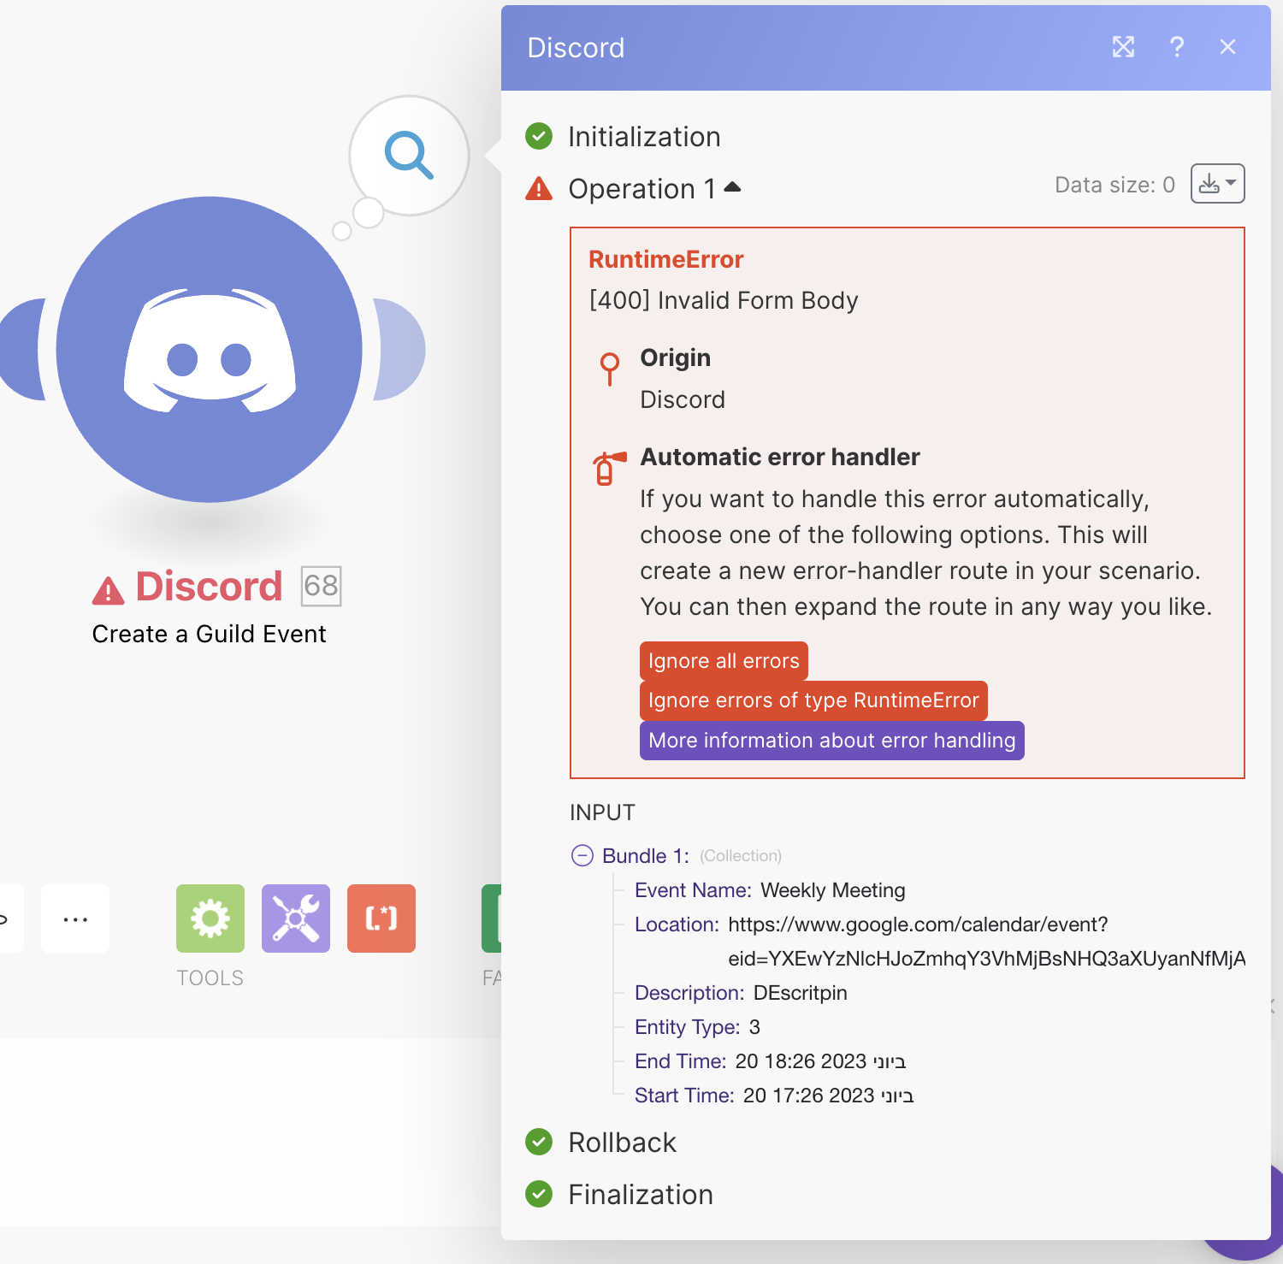Image resolution: width=1283 pixels, height=1264 pixels.
Task: Close the Discord output panel
Action: point(1227,47)
